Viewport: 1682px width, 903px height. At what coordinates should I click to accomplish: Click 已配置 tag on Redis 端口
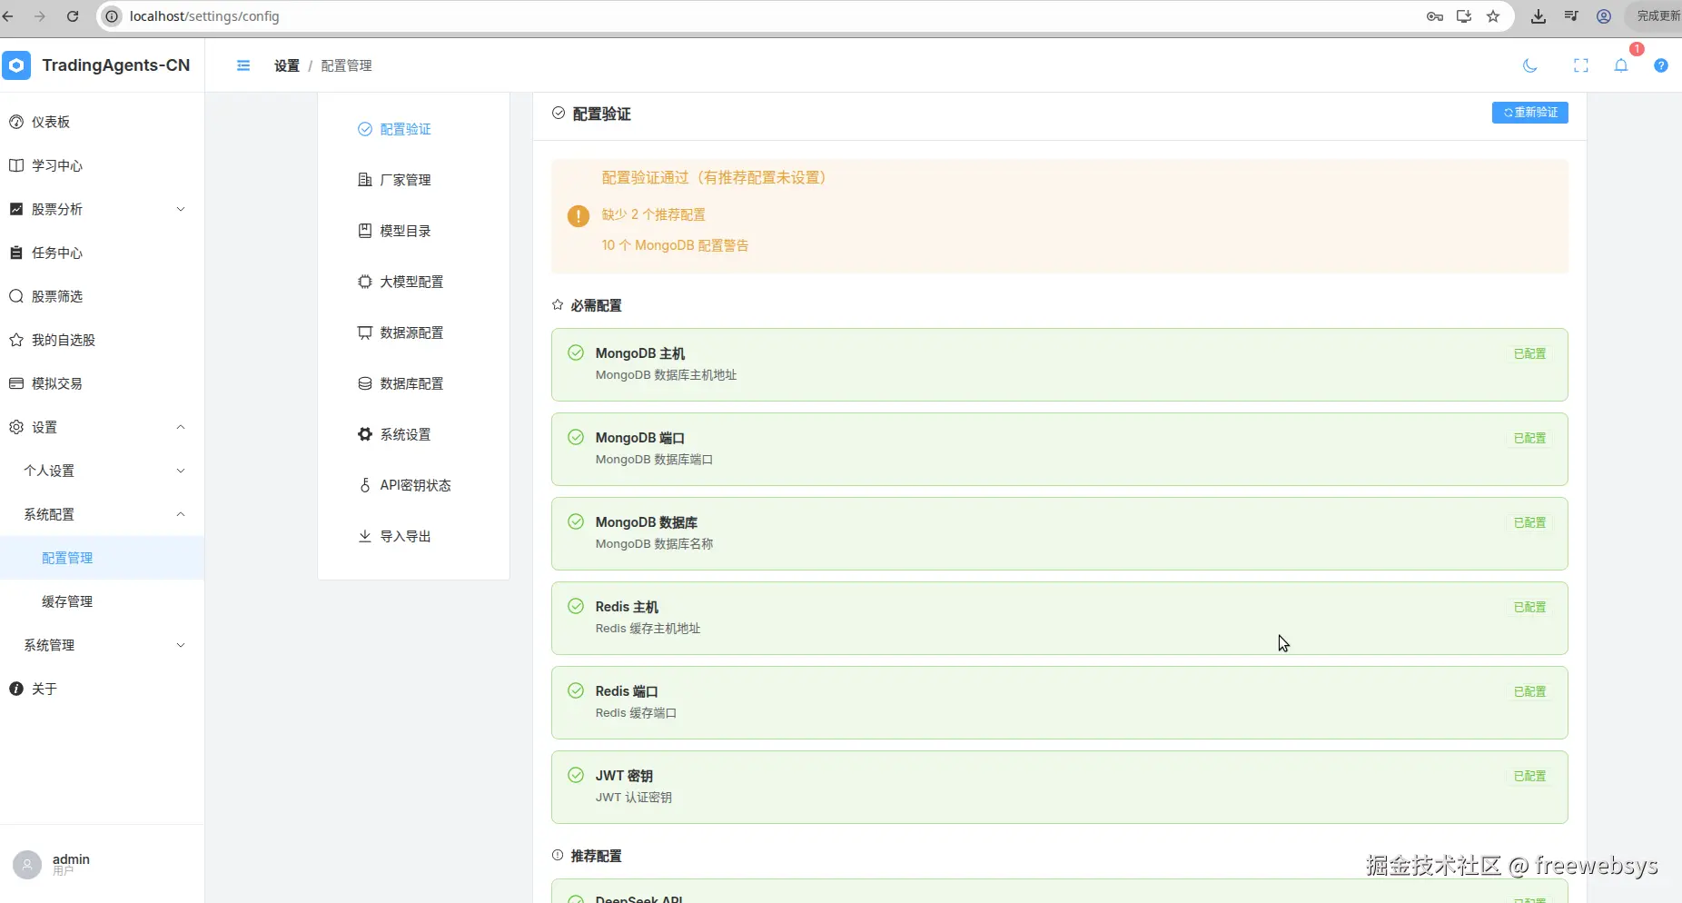(x=1529, y=691)
